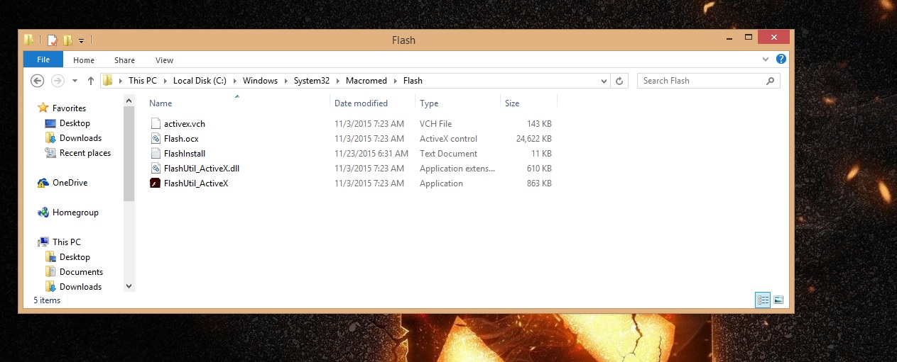897x362 pixels.
Task: Click System32 in the address breadcrumb
Action: (x=312, y=81)
